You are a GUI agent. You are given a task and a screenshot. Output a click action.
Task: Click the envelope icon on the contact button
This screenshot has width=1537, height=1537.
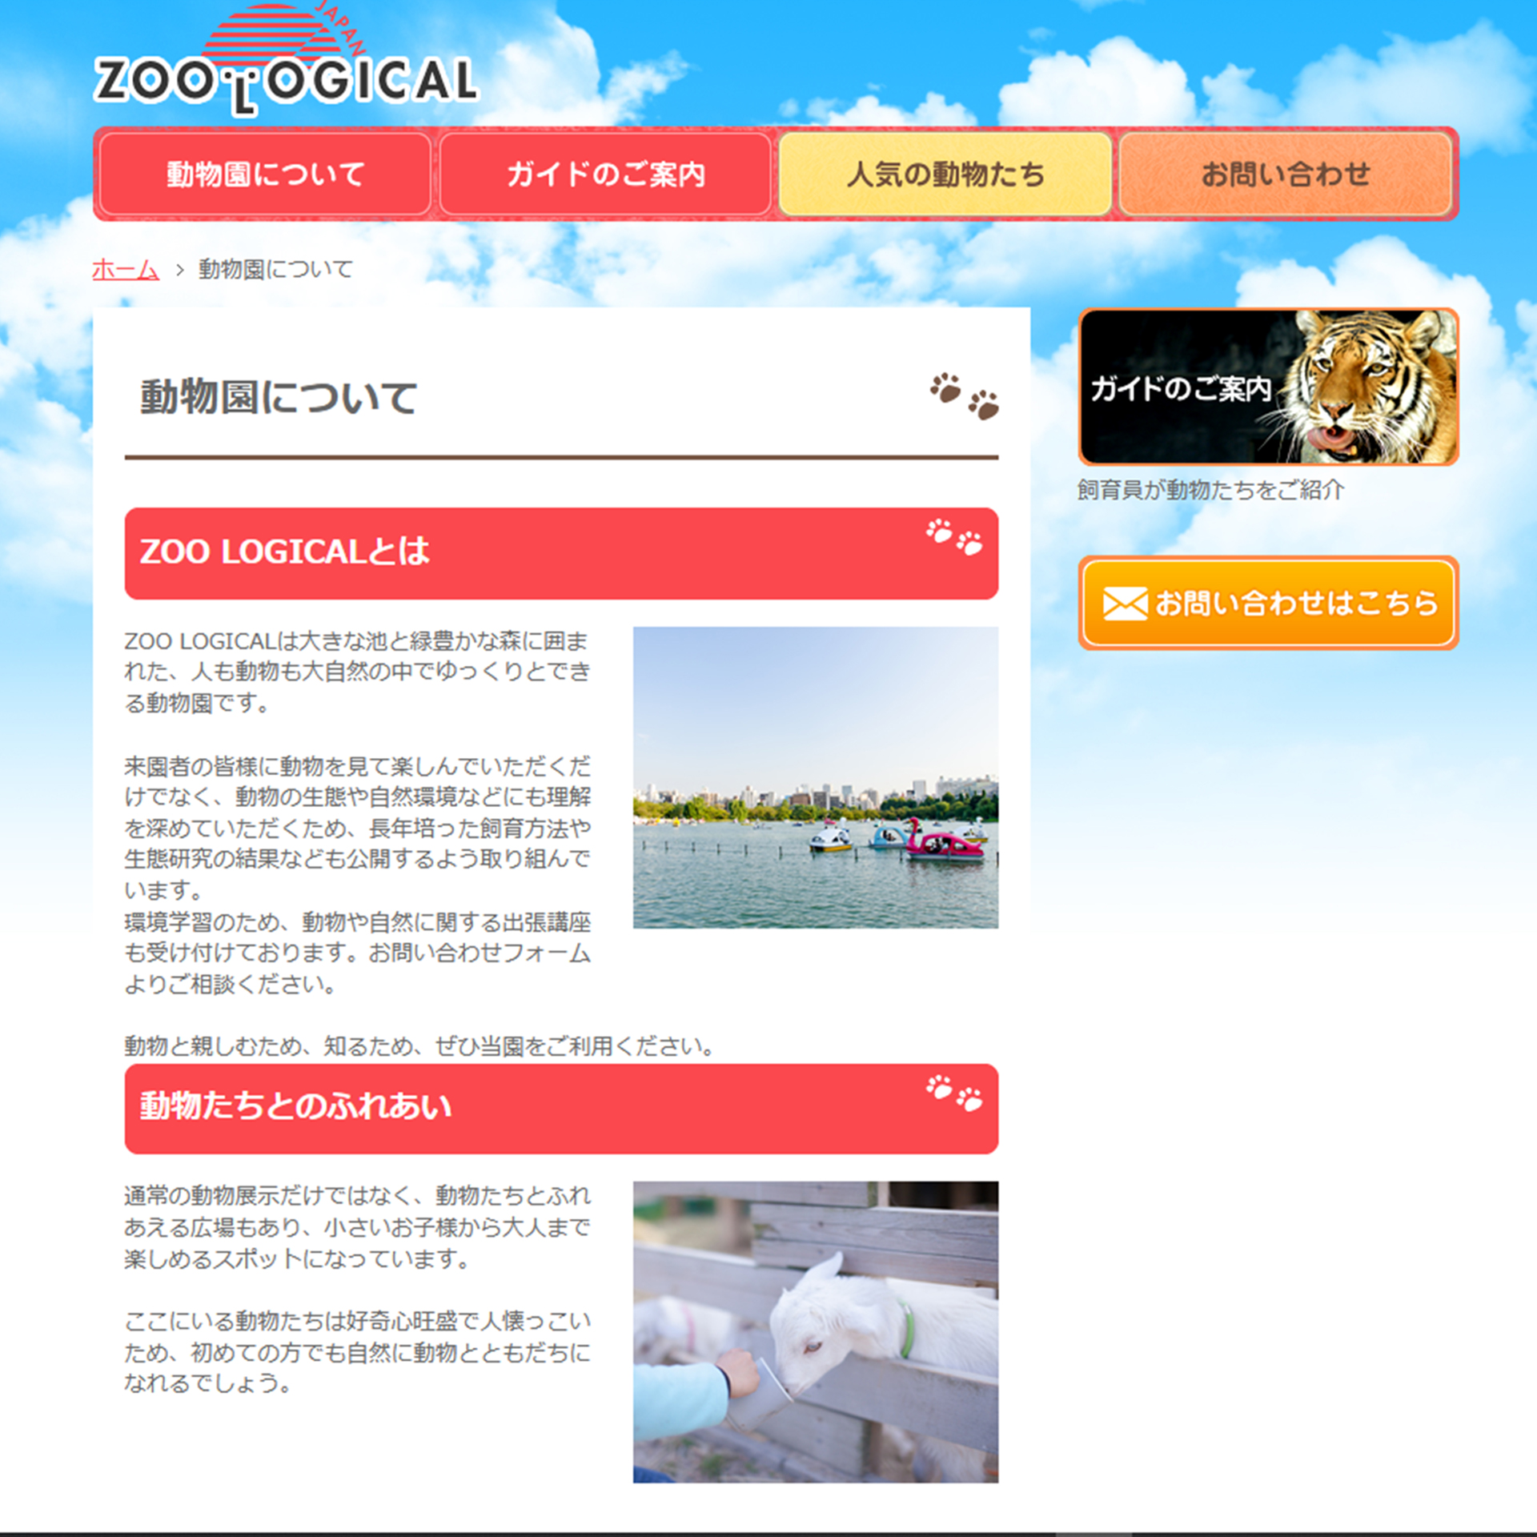pos(1125,604)
